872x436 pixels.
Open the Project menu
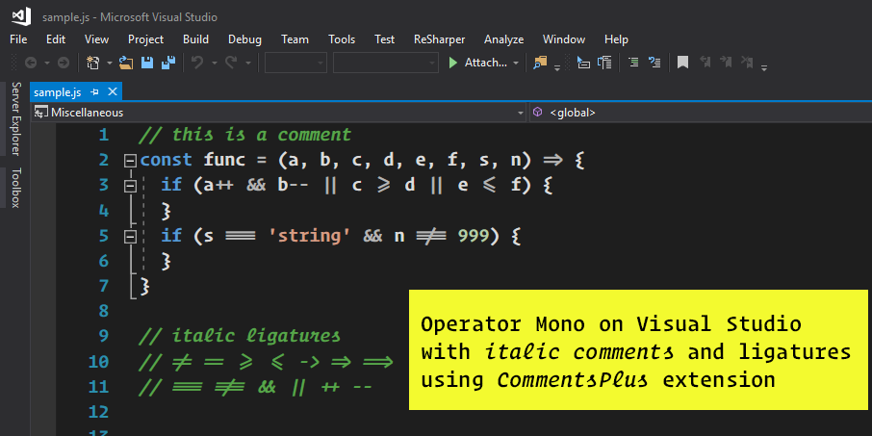pos(145,39)
